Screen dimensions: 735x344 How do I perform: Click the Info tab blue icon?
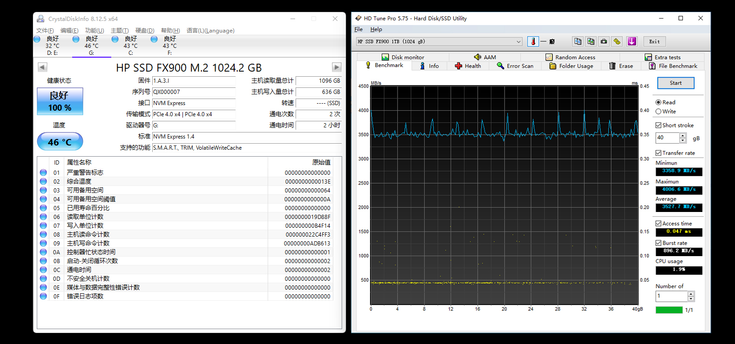tap(422, 66)
